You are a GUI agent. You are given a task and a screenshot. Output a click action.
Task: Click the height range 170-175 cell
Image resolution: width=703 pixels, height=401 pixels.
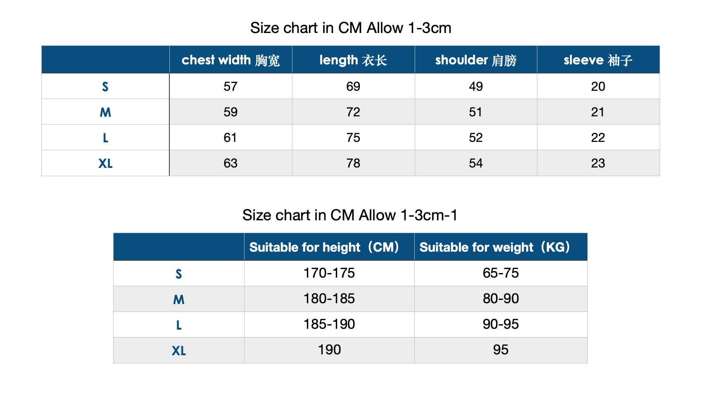329,273
